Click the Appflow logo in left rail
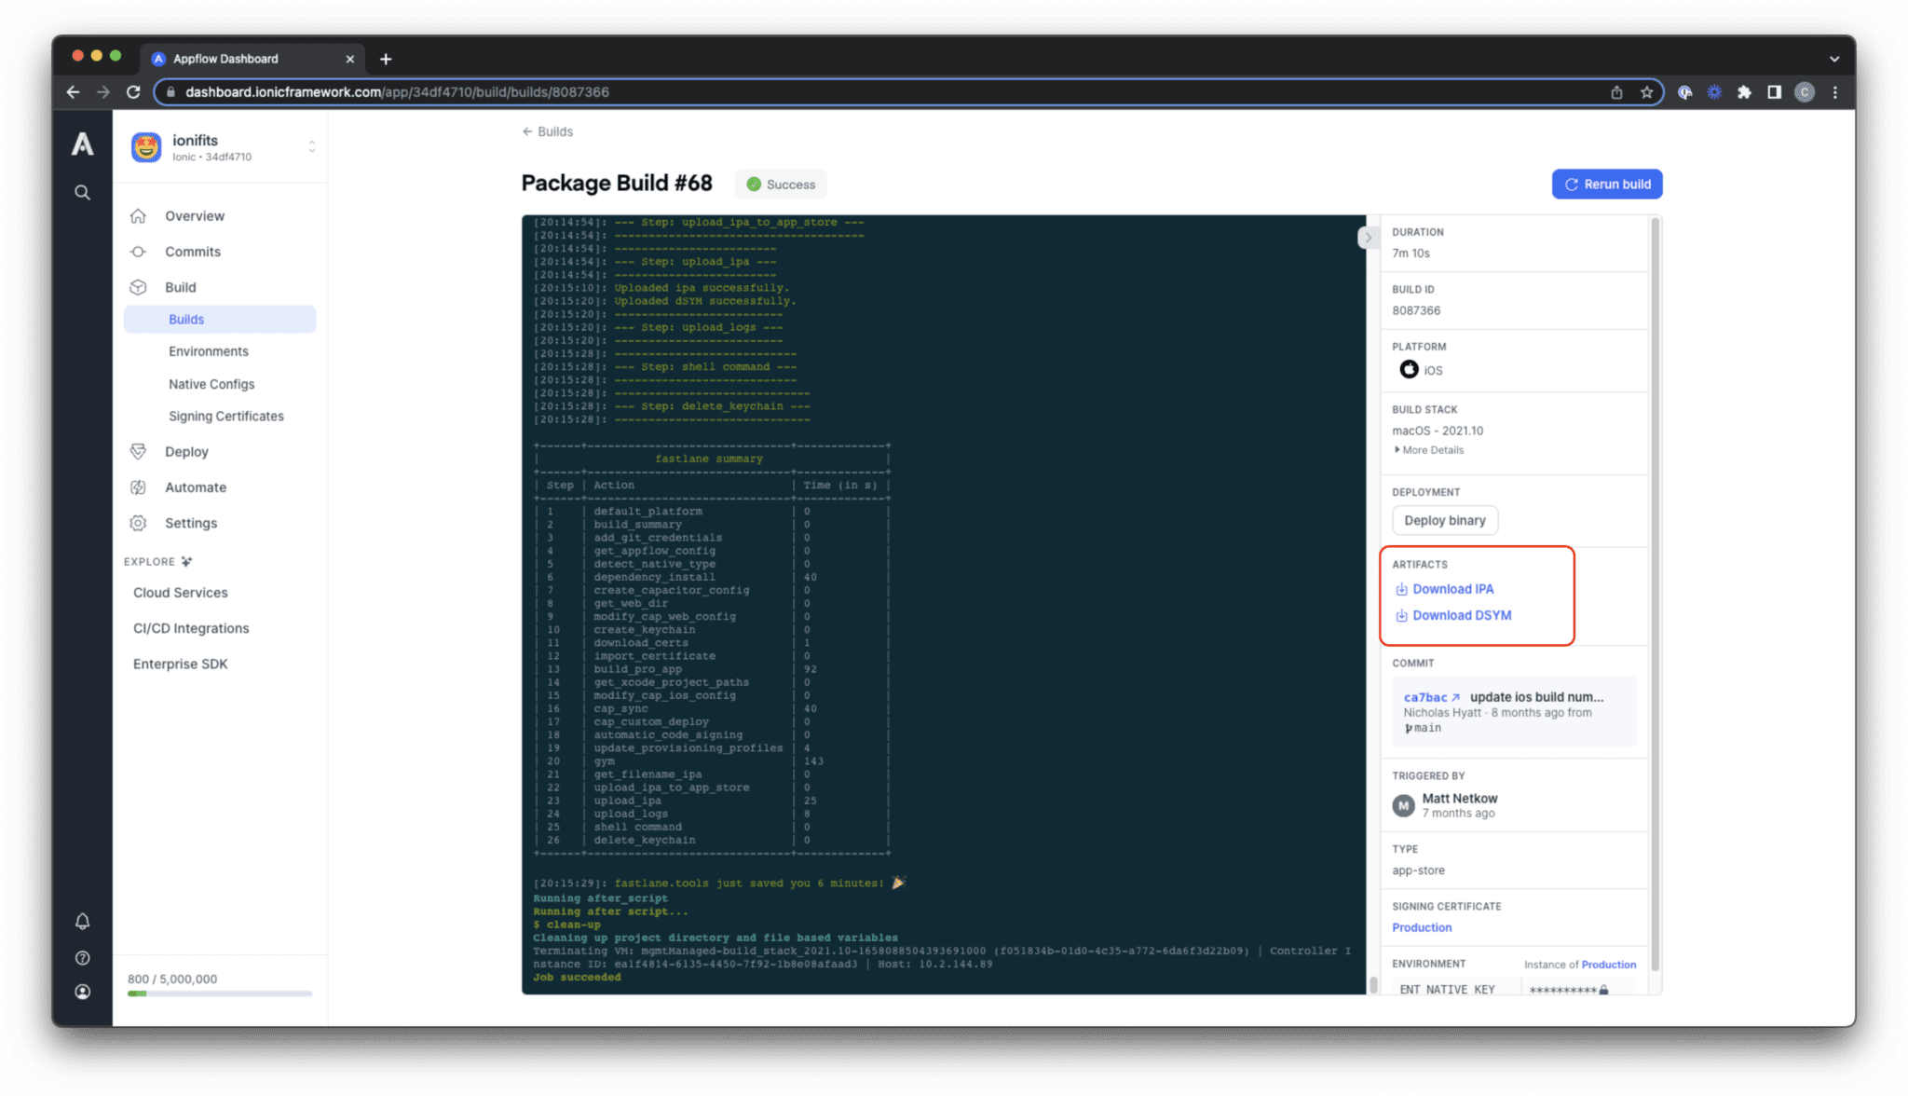 (83, 144)
